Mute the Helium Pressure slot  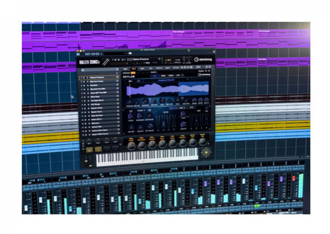click(x=84, y=78)
